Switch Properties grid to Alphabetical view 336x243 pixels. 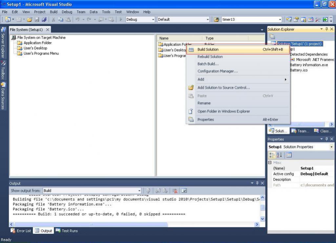[x=279, y=155]
